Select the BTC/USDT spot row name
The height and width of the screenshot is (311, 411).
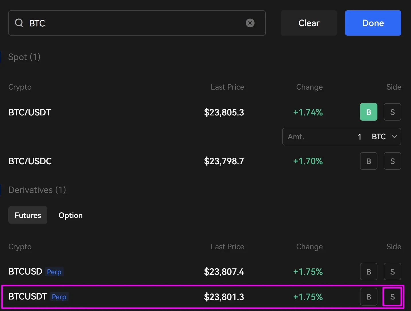click(30, 112)
